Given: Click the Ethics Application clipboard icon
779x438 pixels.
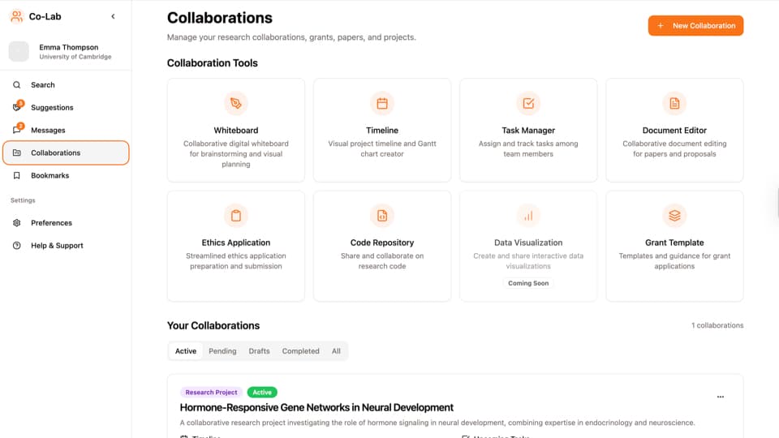Looking at the screenshot, I should pos(236,216).
